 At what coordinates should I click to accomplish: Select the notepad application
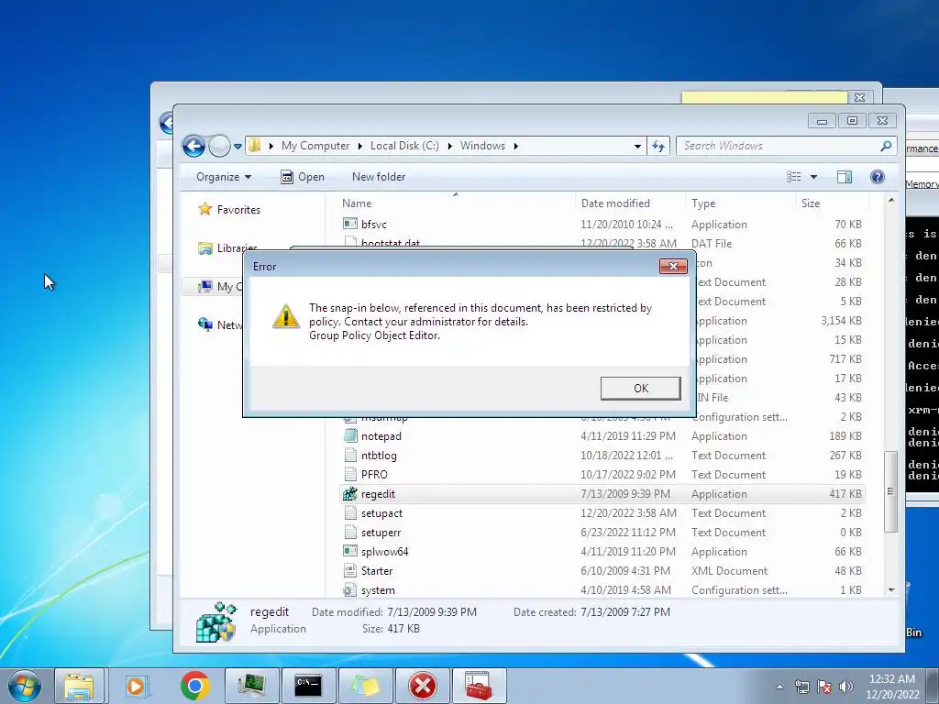click(381, 435)
